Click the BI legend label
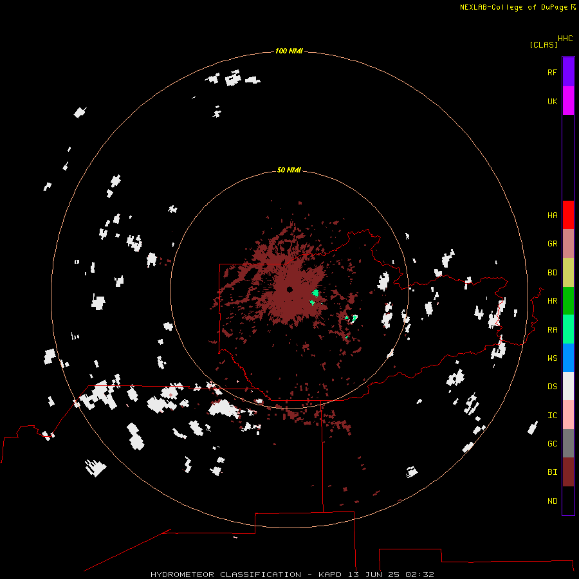This screenshot has height=579, width=579. click(552, 472)
